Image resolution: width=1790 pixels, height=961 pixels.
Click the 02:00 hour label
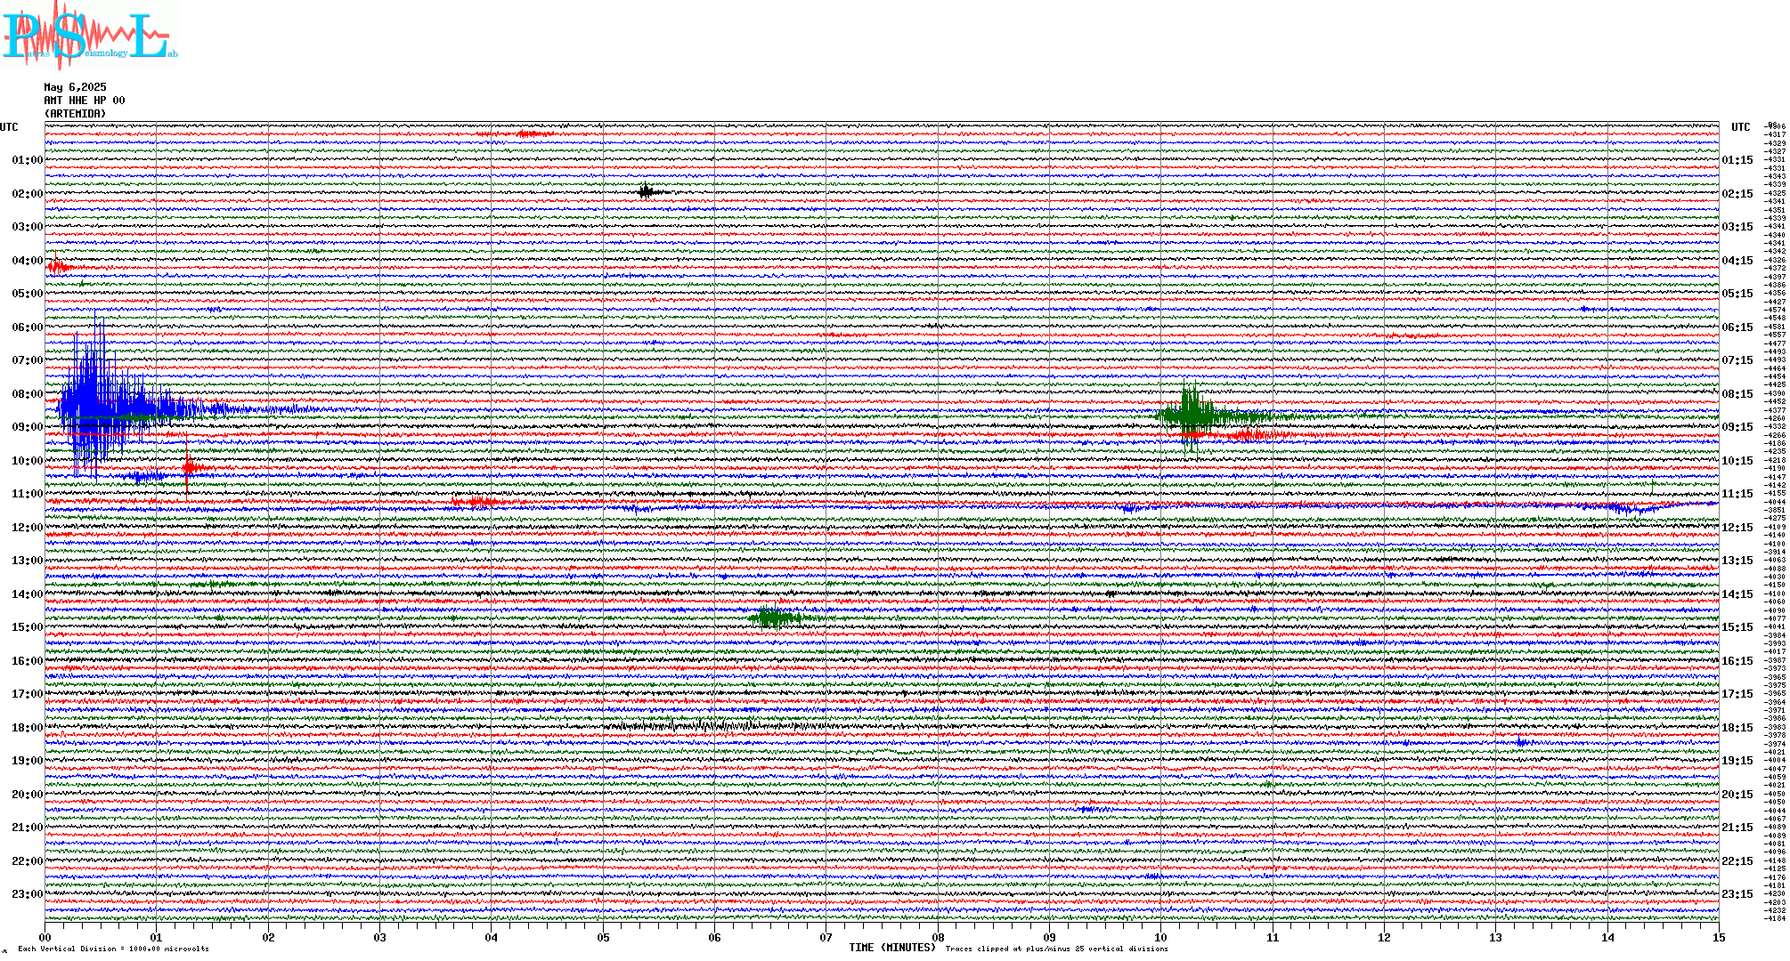coord(27,194)
